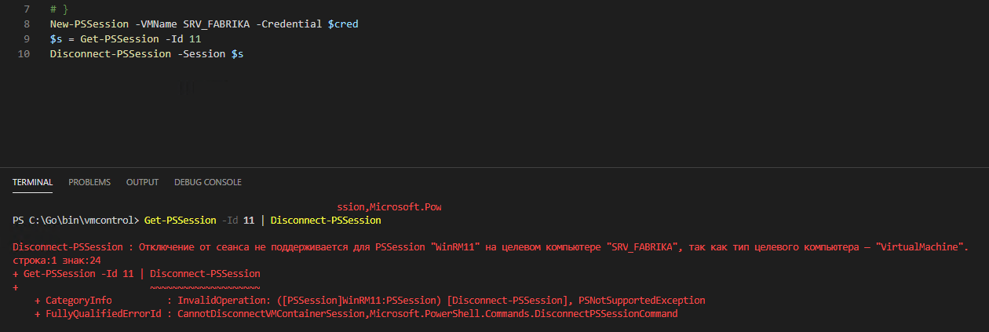This screenshot has height=332, width=989.
Task: Click line number 9 in the gutter
Action: pyautogui.click(x=27, y=39)
